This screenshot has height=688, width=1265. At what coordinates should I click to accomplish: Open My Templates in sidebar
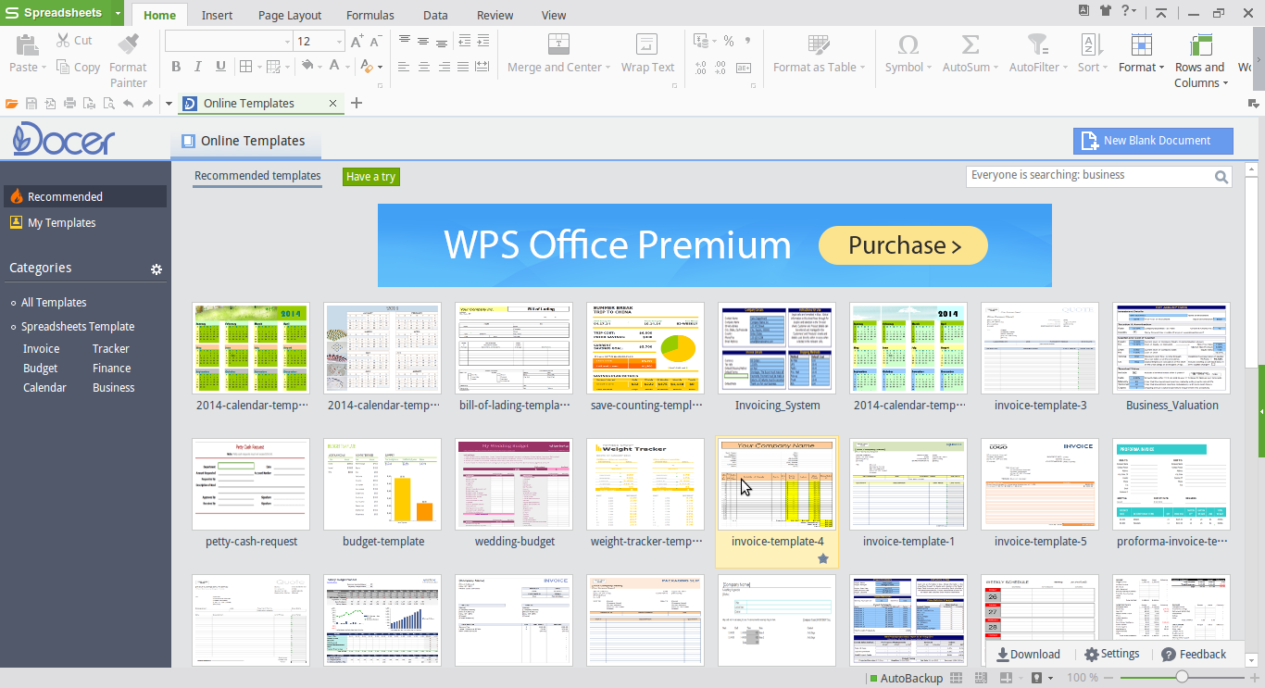(61, 222)
